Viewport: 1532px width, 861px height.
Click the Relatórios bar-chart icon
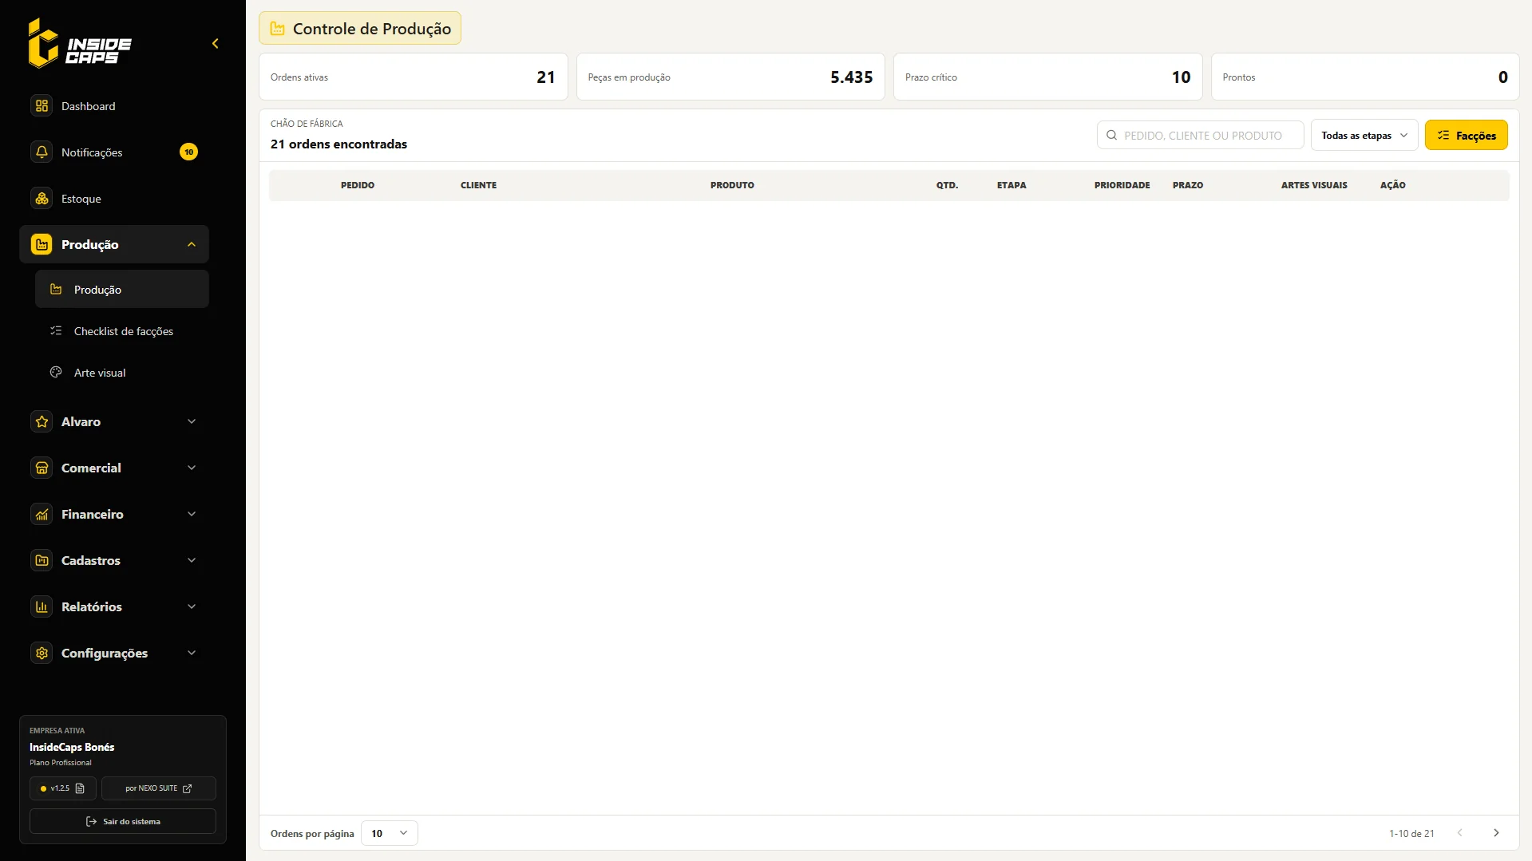(42, 607)
